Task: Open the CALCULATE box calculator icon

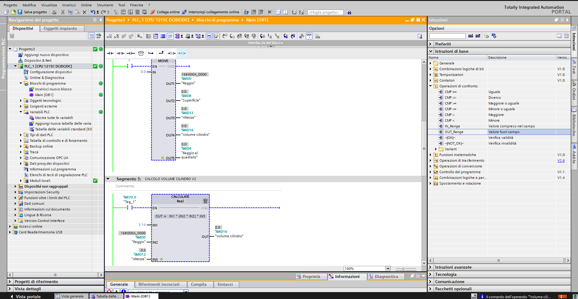Action: click(x=205, y=201)
